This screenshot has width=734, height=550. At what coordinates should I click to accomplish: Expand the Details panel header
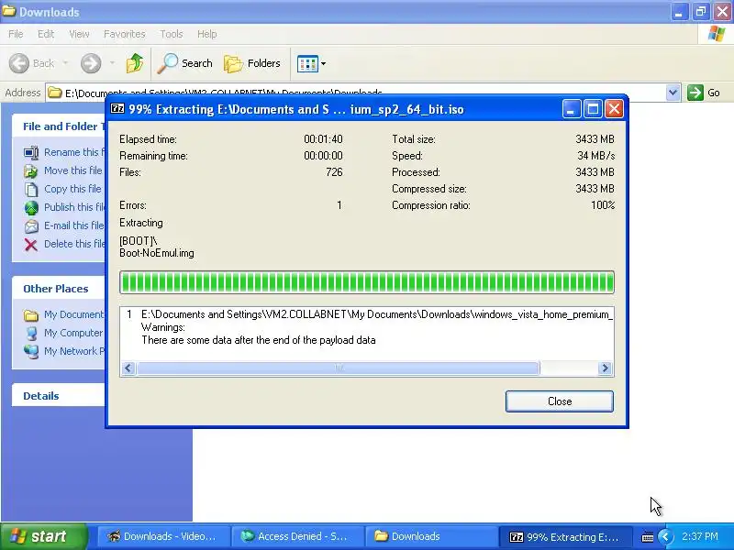[x=59, y=396]
